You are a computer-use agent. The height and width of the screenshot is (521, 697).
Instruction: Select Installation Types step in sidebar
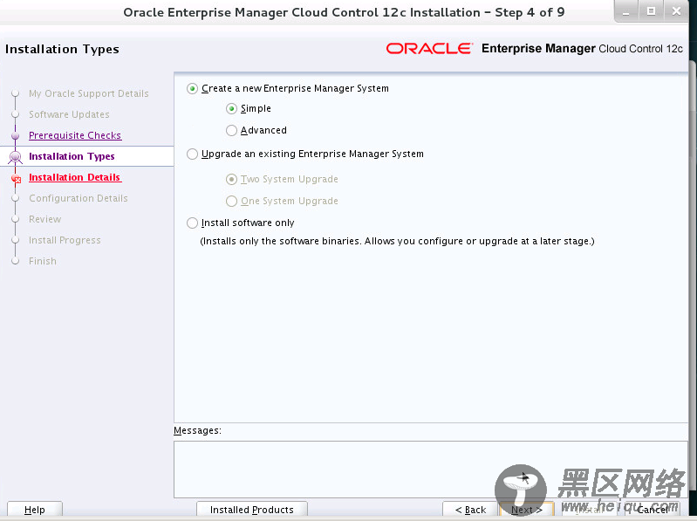click(72, 156)
